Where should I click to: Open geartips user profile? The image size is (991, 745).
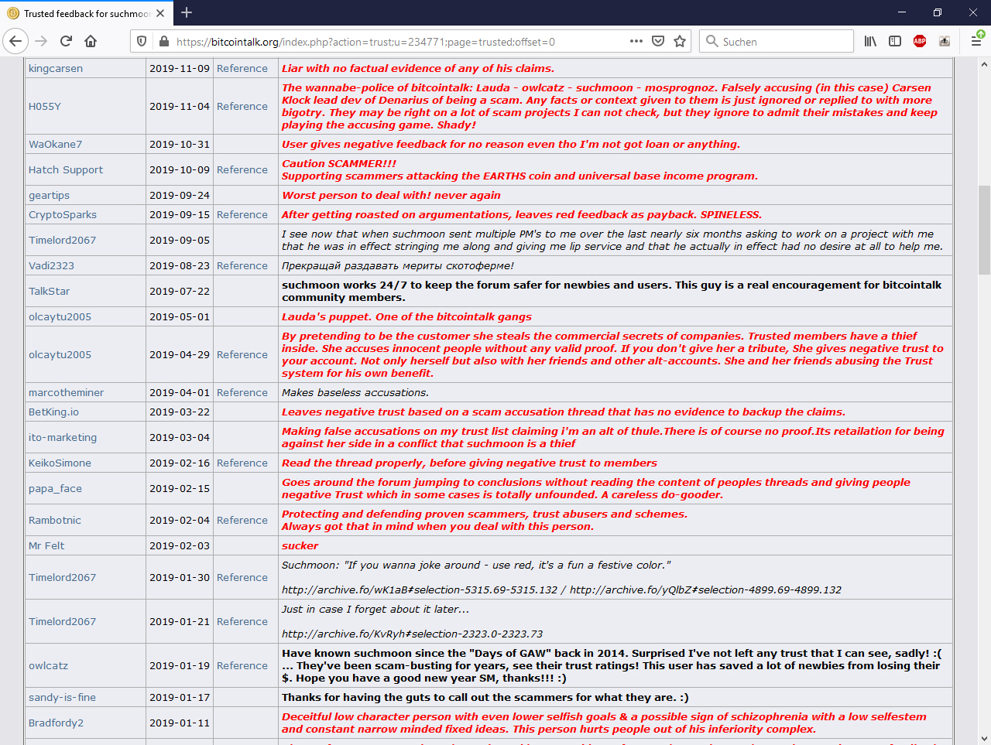(49, 195)
